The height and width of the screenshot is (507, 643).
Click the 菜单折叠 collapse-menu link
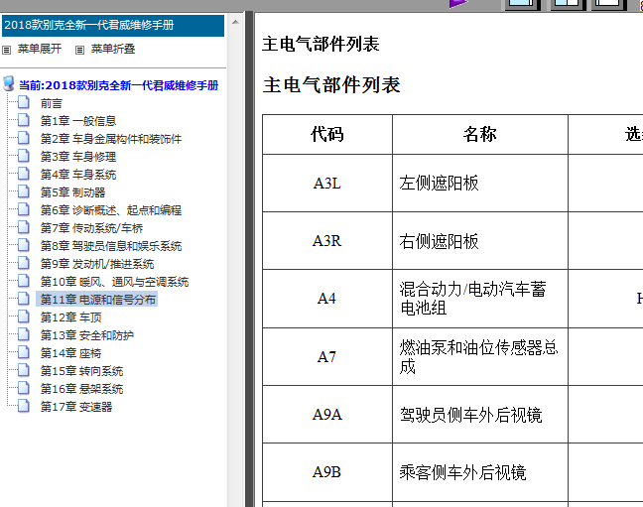tap(113, 49)
